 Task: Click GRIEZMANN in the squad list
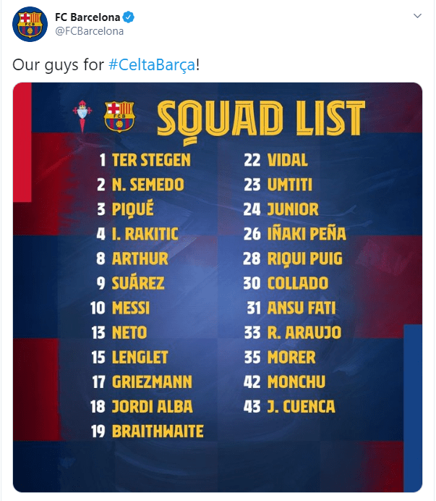152,382
